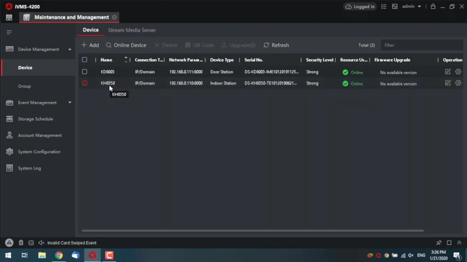This screenshot has width=467, height=262.
Task: Open Task View on the taskbar
Action: [x=25, y=255]
